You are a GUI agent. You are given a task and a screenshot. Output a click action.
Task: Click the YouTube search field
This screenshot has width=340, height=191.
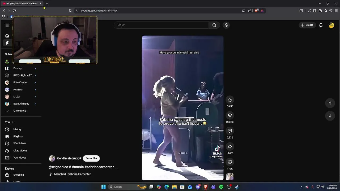(x=161, y=25)
